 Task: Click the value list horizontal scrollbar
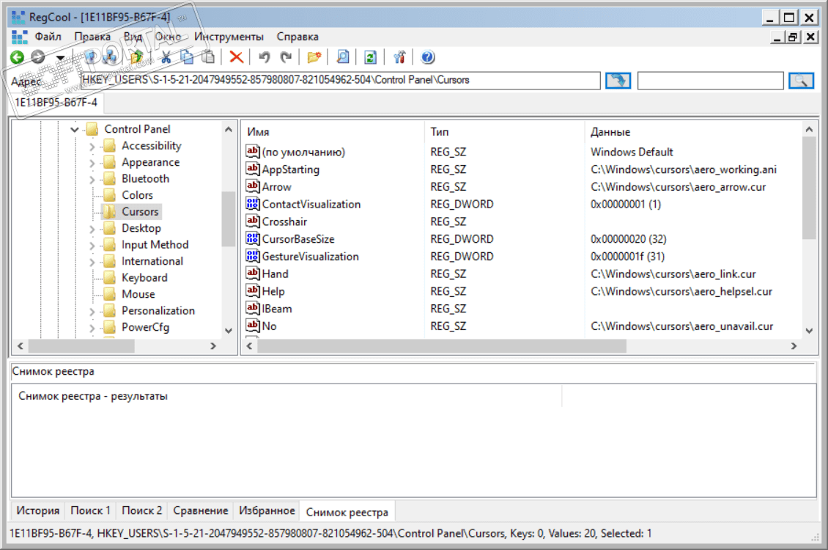(x=441, y=346)
